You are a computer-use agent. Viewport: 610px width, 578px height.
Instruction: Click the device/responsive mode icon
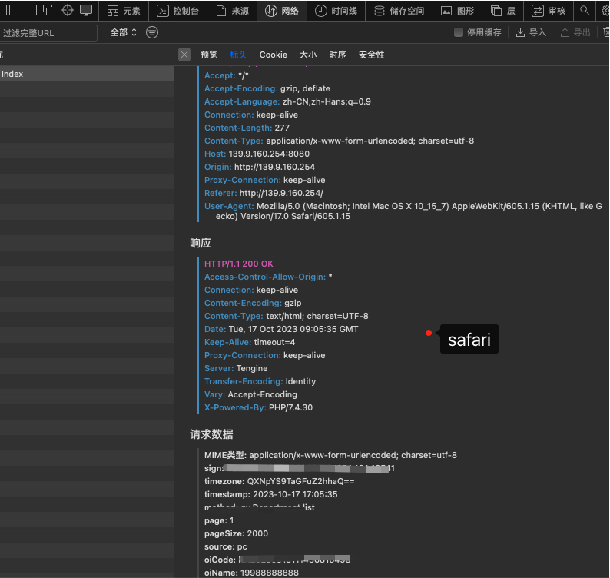[86, 11]
